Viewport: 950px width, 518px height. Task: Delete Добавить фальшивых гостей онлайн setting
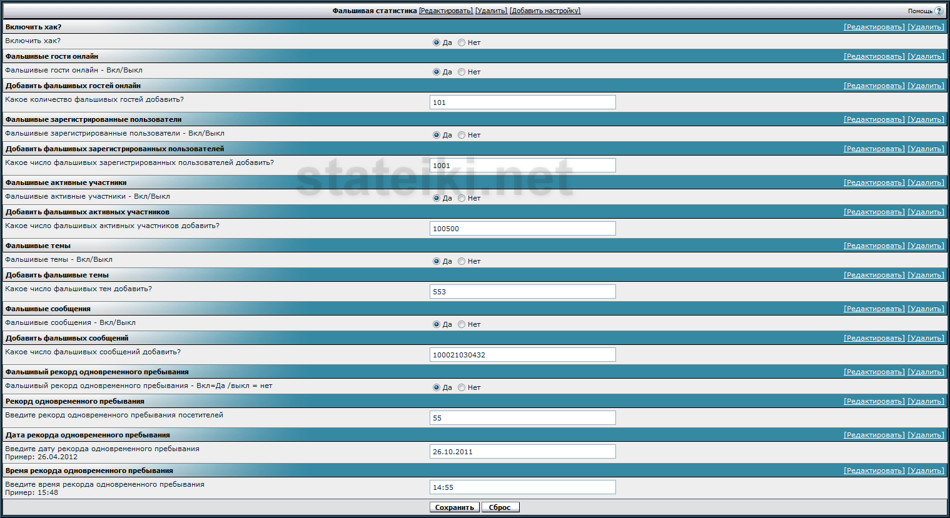pyautogui.click(x=926, y=86)
